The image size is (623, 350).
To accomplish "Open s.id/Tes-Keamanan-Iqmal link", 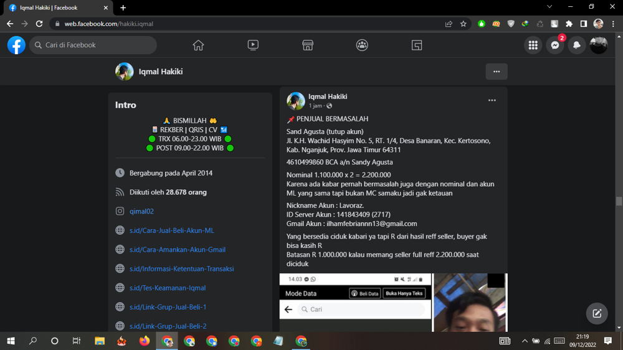I will [167, 288].
